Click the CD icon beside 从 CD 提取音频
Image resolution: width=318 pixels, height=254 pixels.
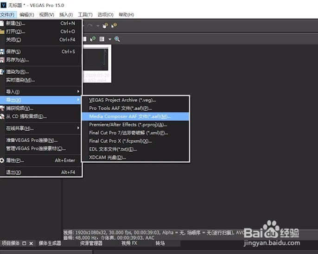pos(2,116)
